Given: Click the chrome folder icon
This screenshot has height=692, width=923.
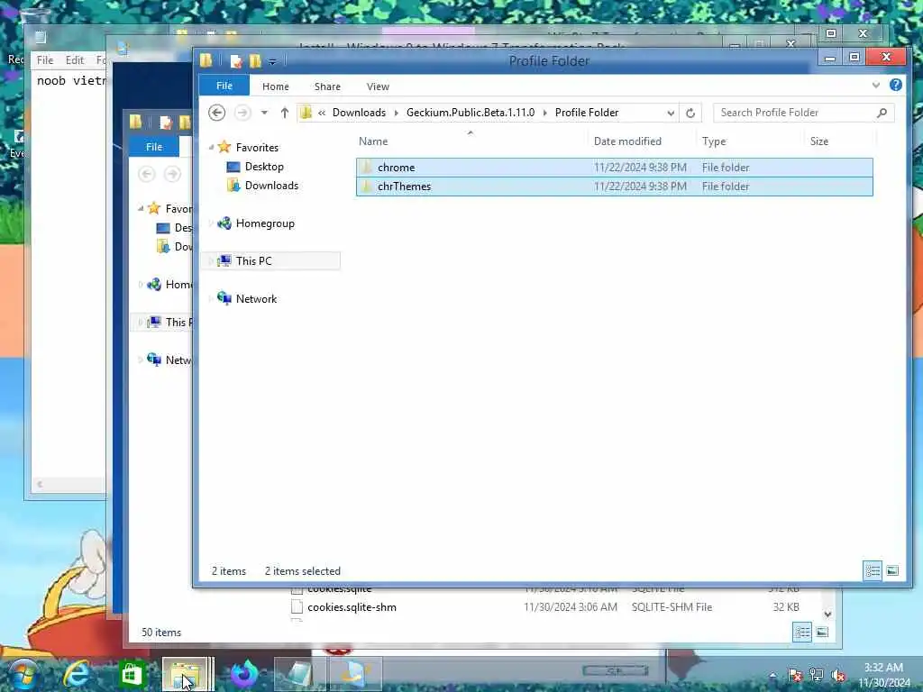Looking at the screenshot, I should pyautogui.click(x=368, y=167).
